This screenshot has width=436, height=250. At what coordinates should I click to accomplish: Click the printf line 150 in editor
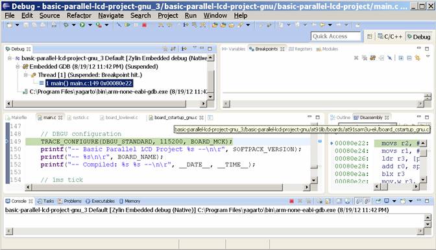pyautogui.click(x=171, y=149)
